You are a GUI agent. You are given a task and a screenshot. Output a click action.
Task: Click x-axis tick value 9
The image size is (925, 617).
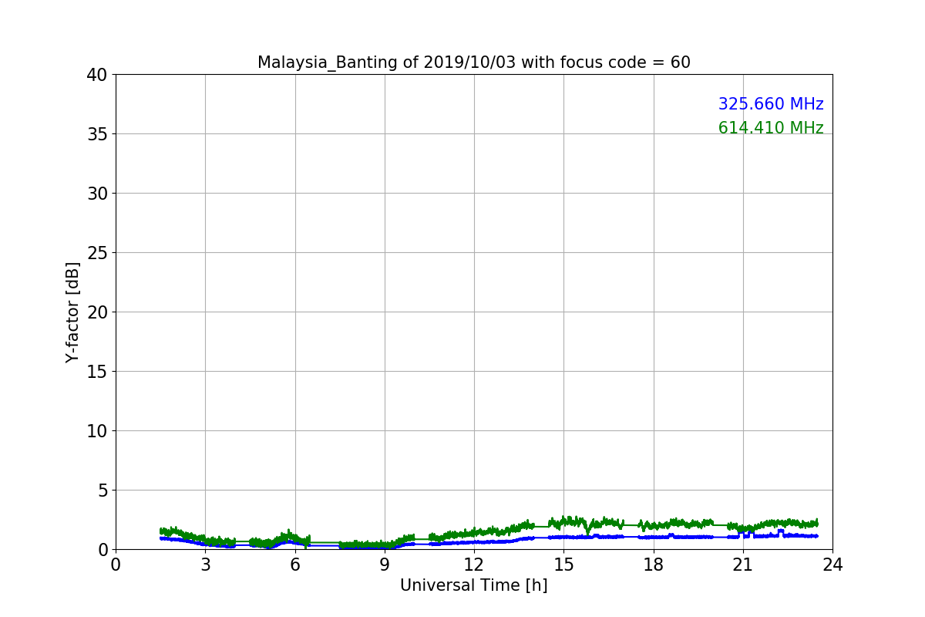pyautogui.click(x=385, y=565)
